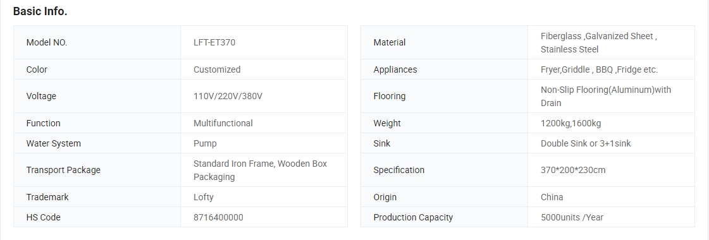Click the Transport Package label
Viewport: 709px width, 240px height.
63,170
